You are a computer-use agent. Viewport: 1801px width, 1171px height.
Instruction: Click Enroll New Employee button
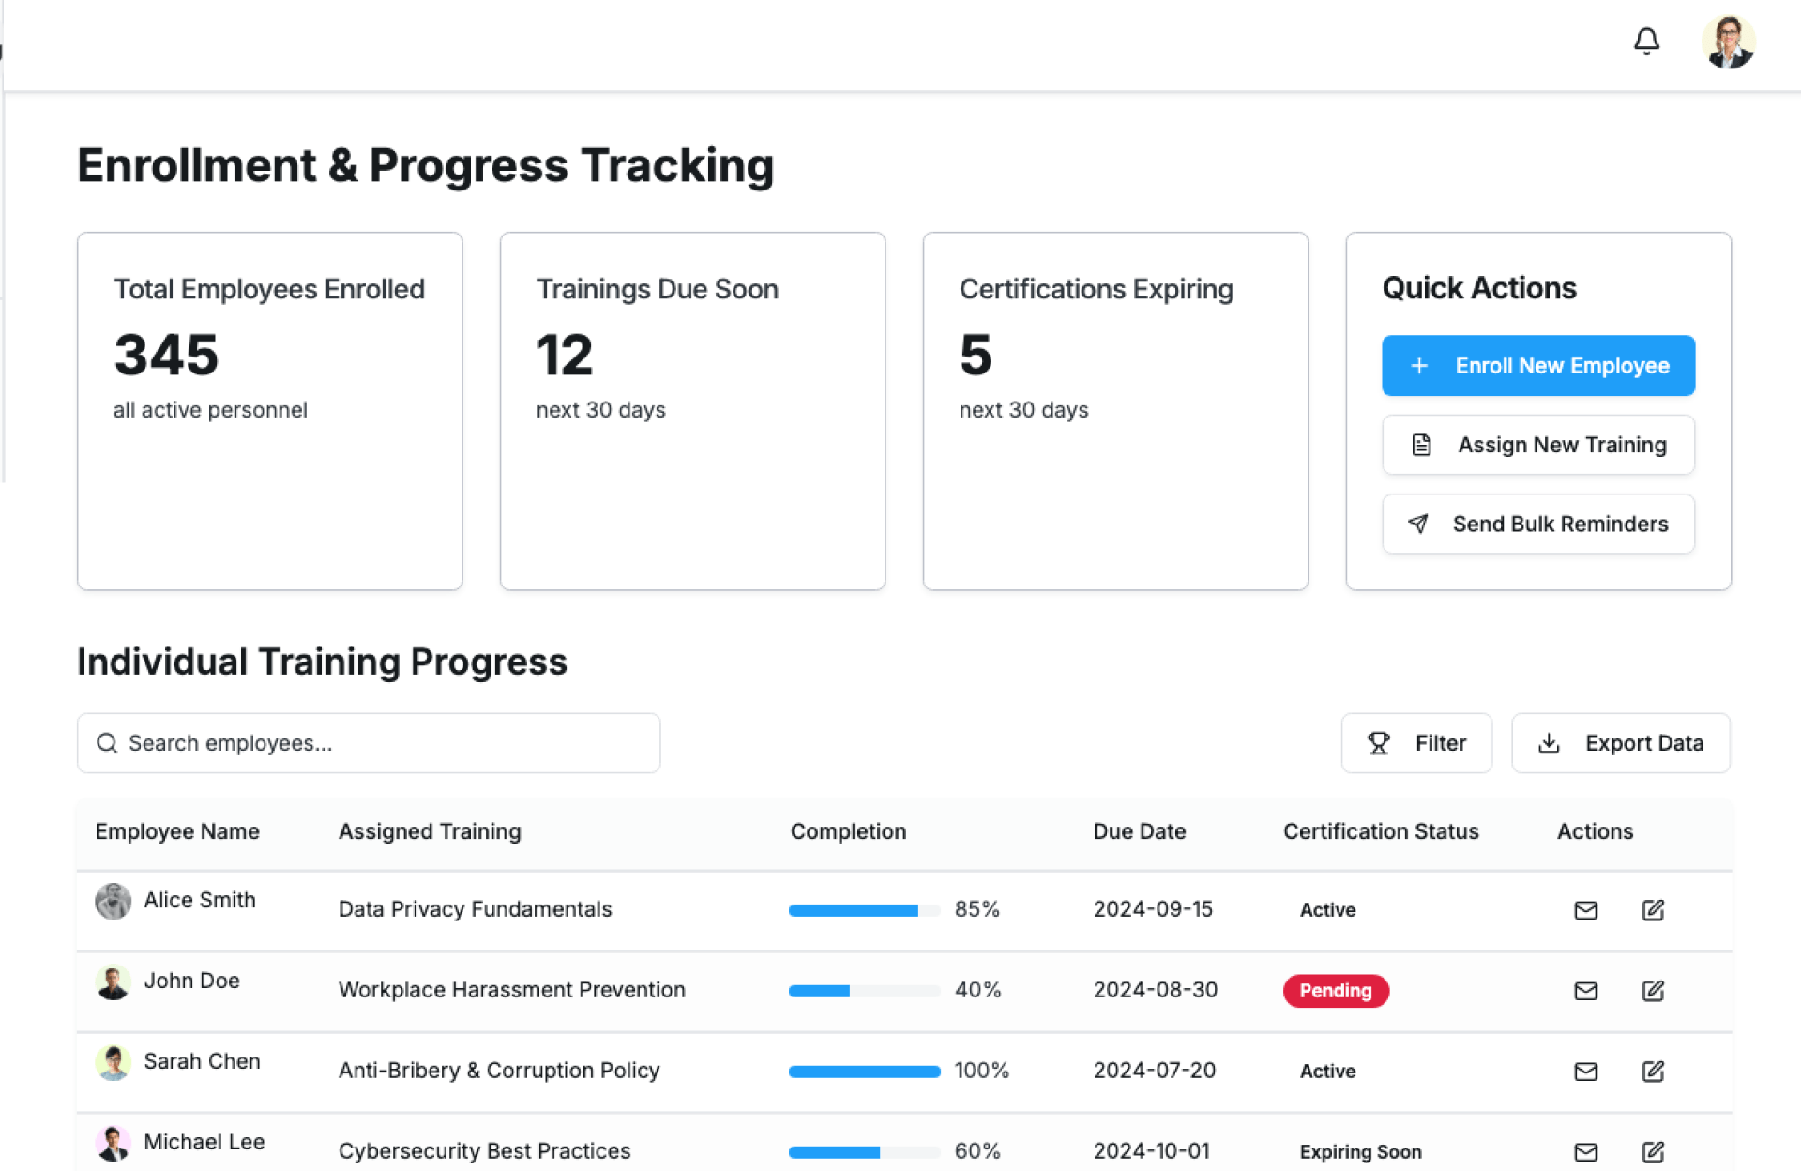click(x=1537, y=366)
